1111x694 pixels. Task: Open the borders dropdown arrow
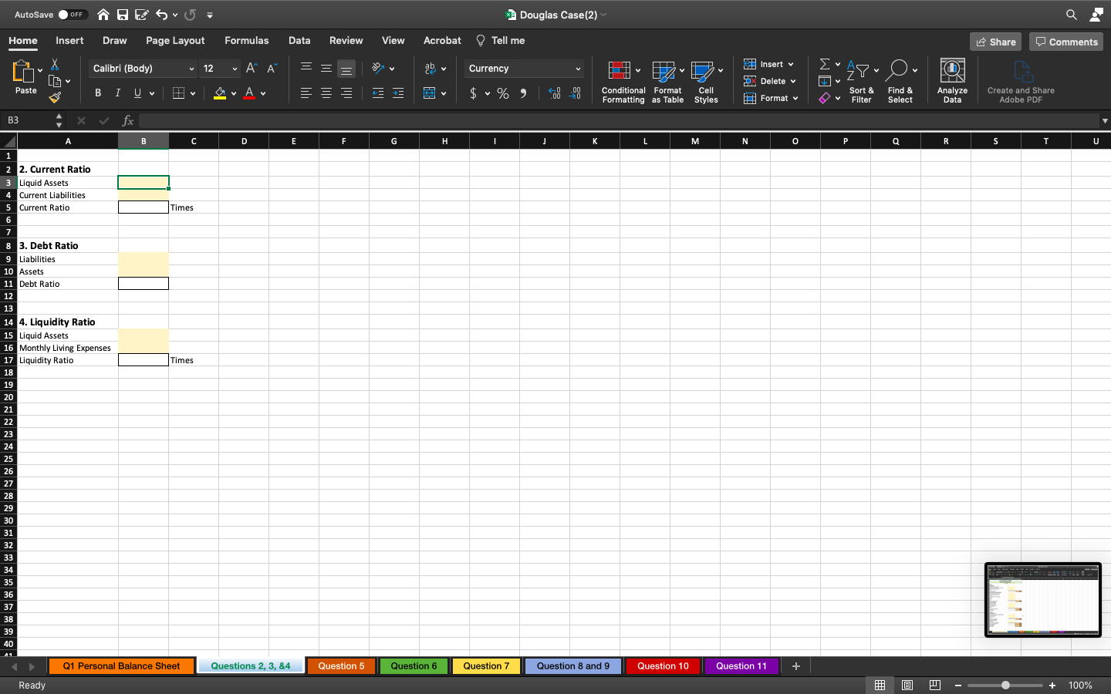(193, 93)
